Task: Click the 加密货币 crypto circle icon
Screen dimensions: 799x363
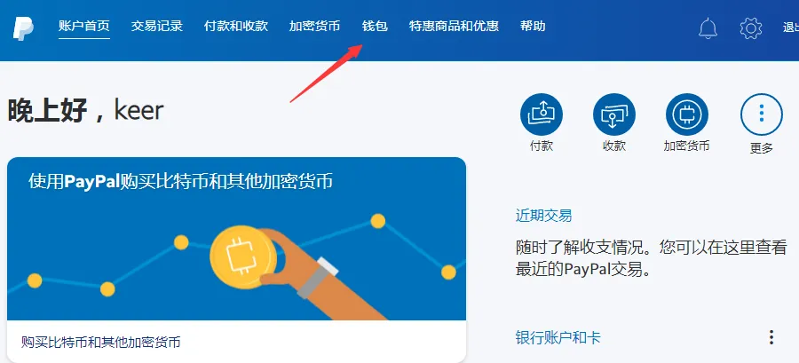Action: click(687, 114)
